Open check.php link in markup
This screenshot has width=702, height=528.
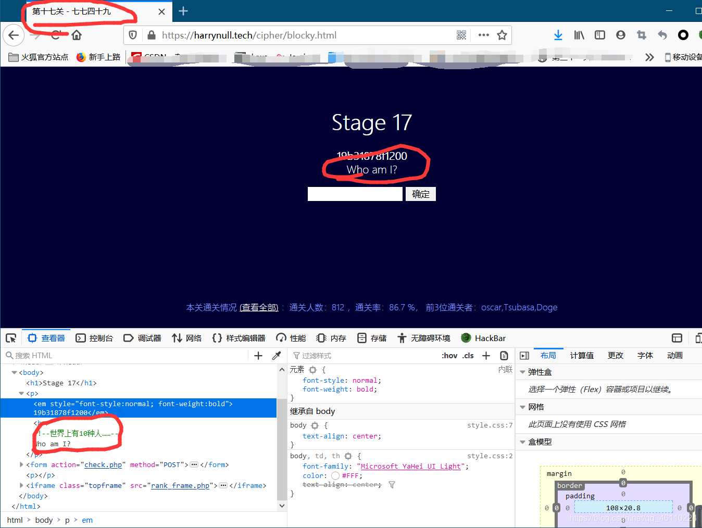(103, 464)
